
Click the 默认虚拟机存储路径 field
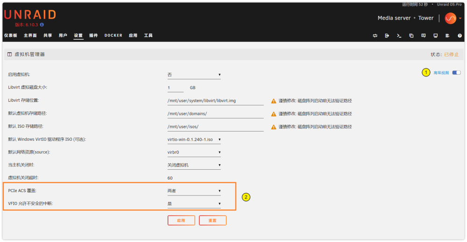pyautogui.click(x=215, y=114)
